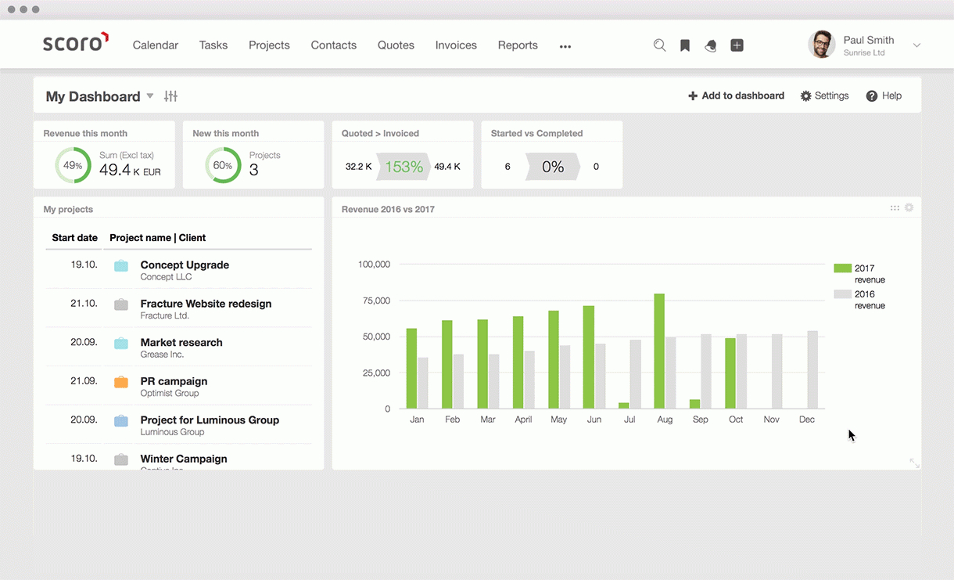
Task: Click the chart resize arrows icon
Action: (x=914, y=463)
